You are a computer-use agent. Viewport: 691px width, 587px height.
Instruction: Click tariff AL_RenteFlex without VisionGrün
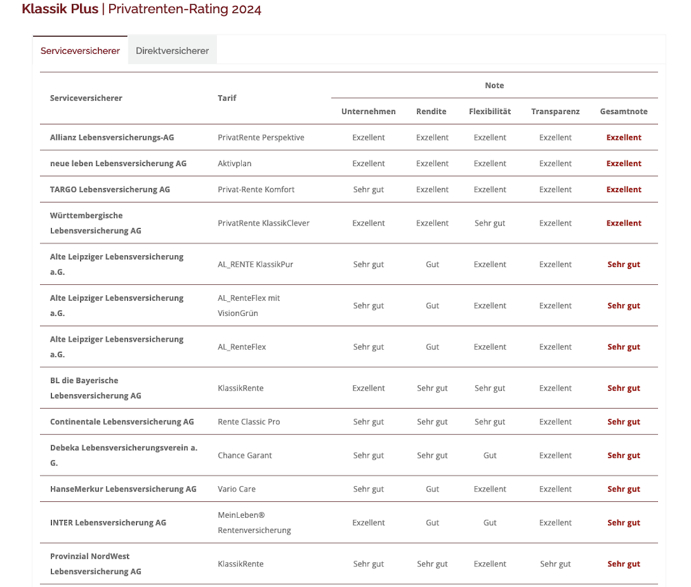(x=242, y=346)
